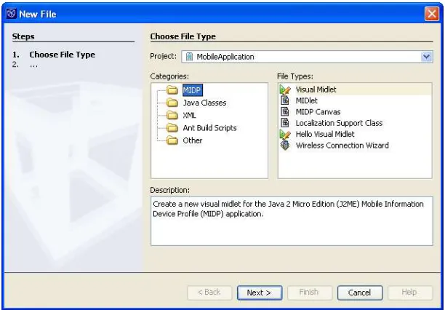The width and height of the screenshot is (445, 310).
Task: Click the MIDP Canvas document icon
Action: [284, 111]
